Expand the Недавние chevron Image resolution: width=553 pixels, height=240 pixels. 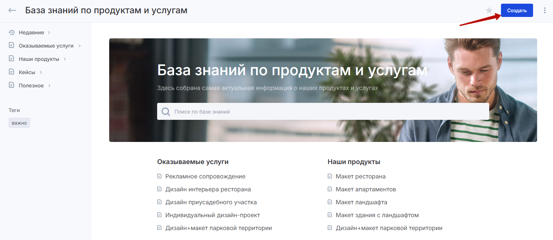pyautogui.click(x=49, y=32)
